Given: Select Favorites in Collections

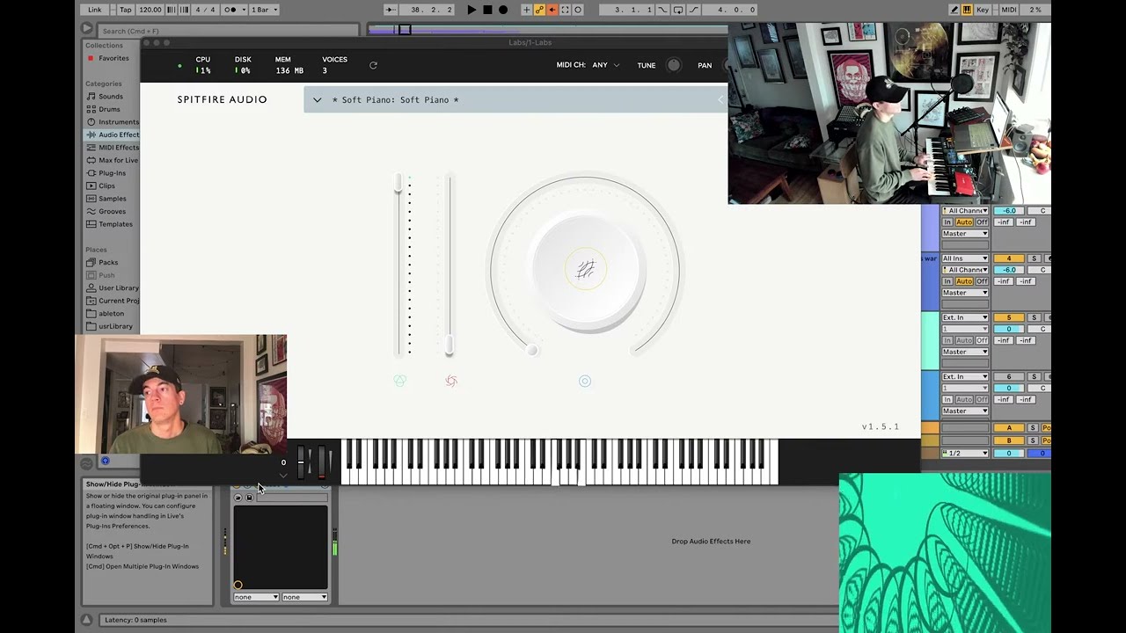Looking at the screenshot, I should click(113, 58).
